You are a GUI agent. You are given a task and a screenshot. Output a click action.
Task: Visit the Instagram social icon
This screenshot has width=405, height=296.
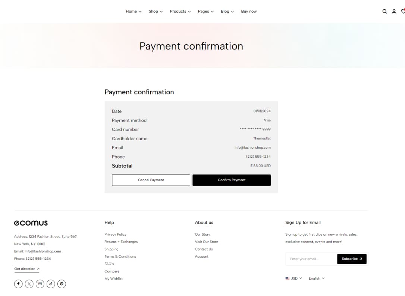40,284
